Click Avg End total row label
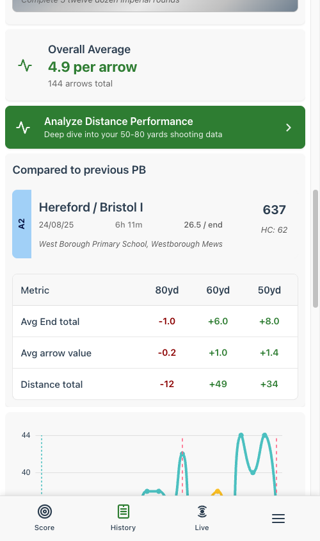Screen dimensions: 320x541 50,322
